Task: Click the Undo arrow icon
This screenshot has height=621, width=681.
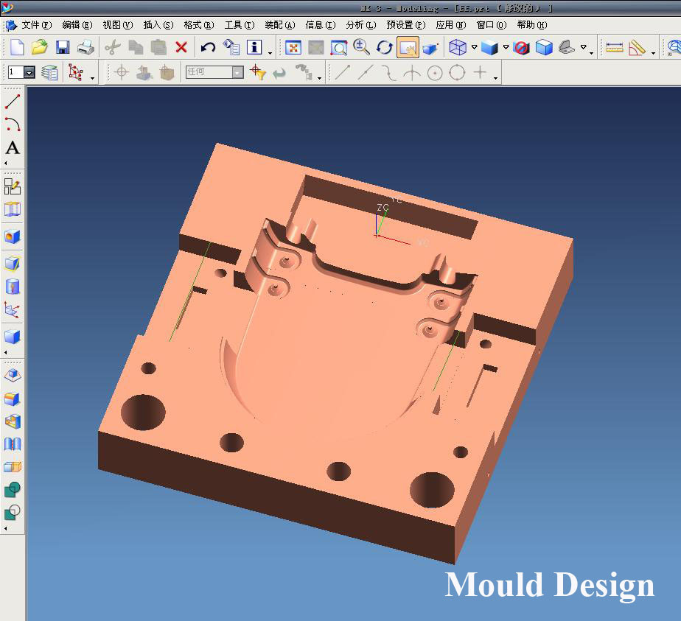Action: tap(208, 48)
